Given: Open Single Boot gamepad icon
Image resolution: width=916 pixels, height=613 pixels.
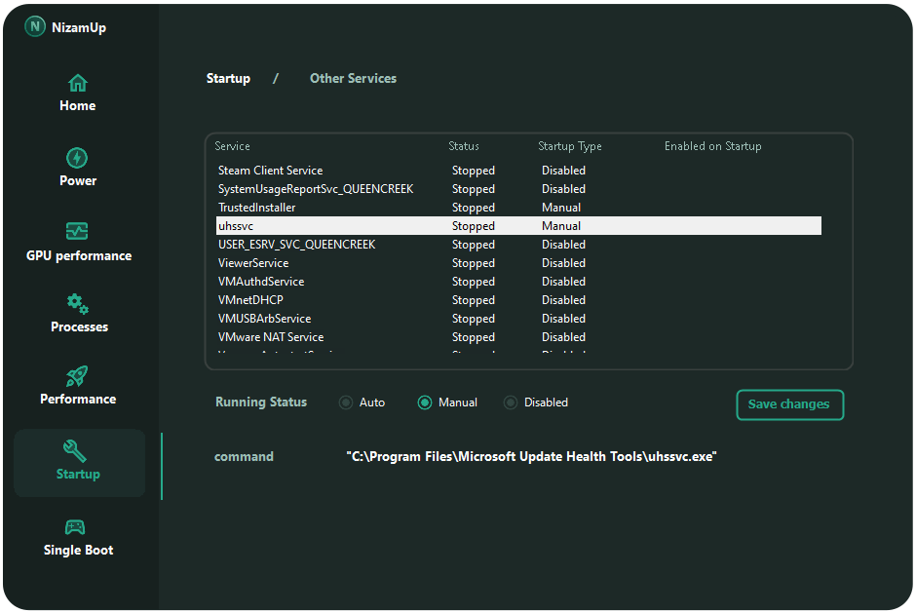Looking at the screenshot, I should [75, 527].
